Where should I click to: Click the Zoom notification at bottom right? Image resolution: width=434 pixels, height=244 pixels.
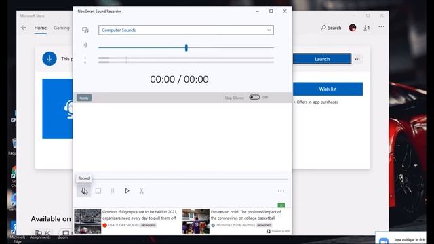click(x=401, y=239)
